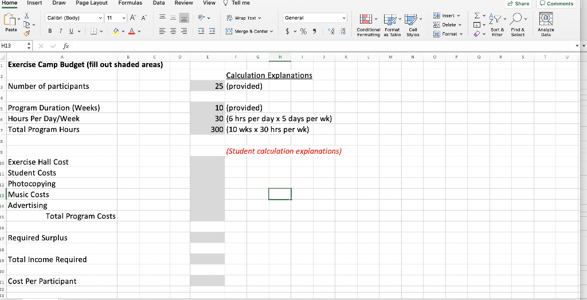Toggle italic formatting
The image size is (587, 300).
pos(60,32)
